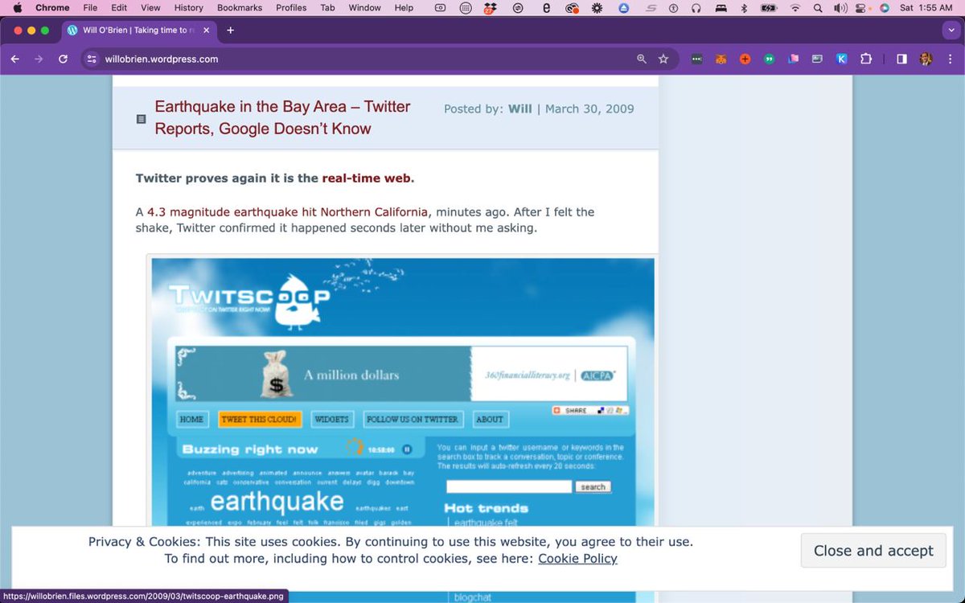Click the Siri icon in menu bar
Image resolution: width=965 pixels, height=603 pixels.
(885, 8)
